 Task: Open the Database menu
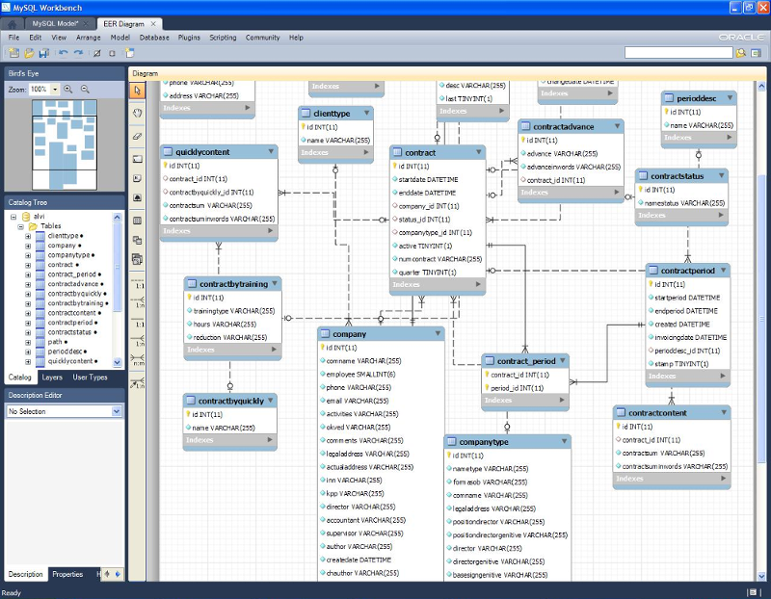pos(154,38)
